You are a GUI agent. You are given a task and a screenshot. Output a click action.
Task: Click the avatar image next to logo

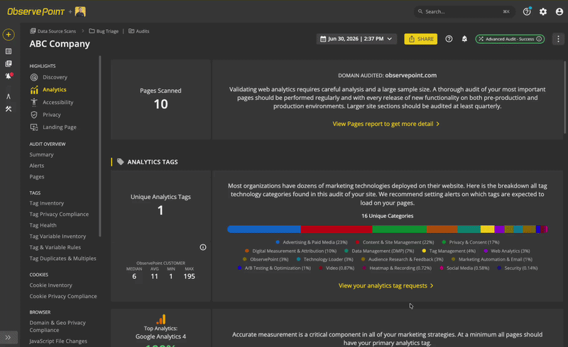[x=80, y=11]
